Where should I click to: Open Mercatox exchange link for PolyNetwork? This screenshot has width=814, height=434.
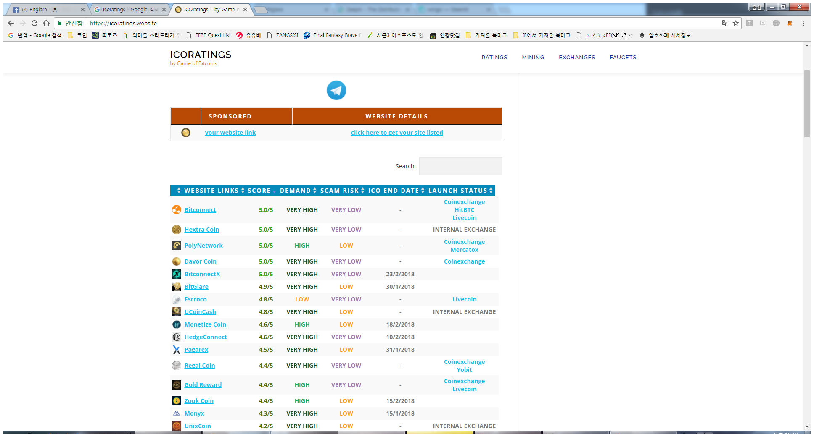pyautogui.click(x=464, y=250)
